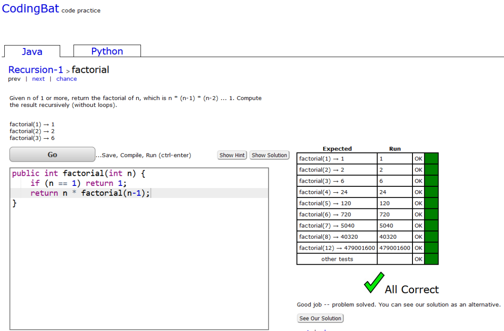This screenshot has height=331, width=504.
Task: Click the run result 40320 cell
Action: (x=395, y=237)
